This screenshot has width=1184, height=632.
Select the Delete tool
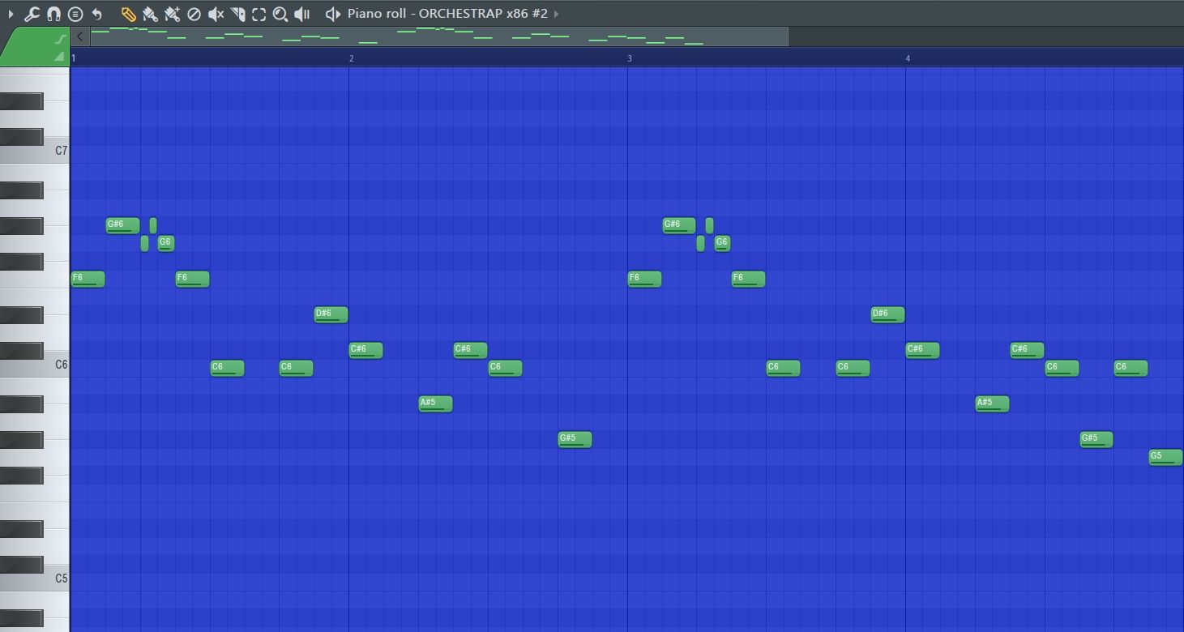point(194,14)
